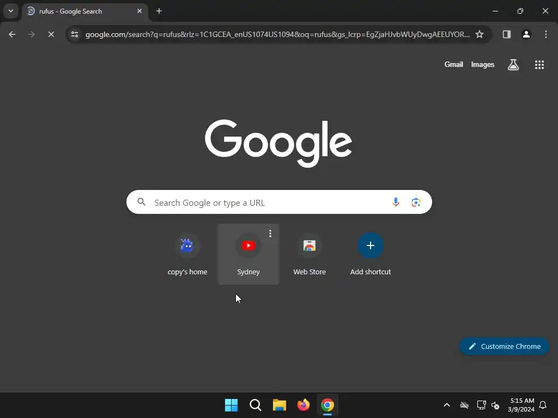Open the Sydney YouTube shortcut
The height and width of the screenshot is (418, 558).
tap(248, 254)
